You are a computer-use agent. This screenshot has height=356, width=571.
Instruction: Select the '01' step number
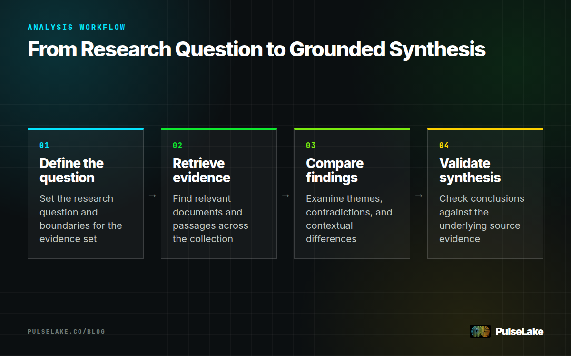pos(44,145)
